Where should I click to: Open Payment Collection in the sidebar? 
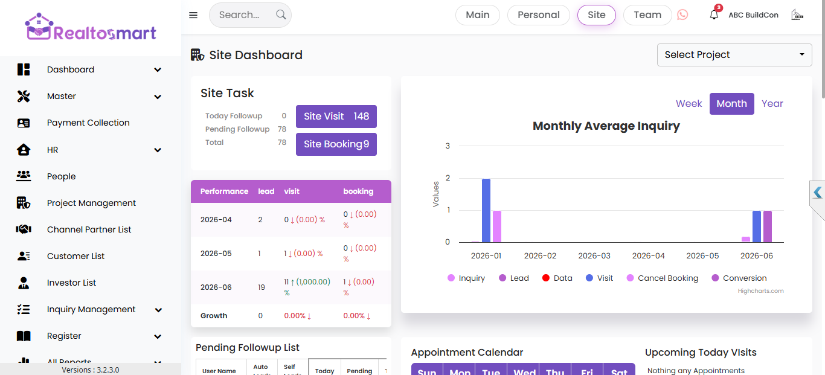tap(88, 123)
